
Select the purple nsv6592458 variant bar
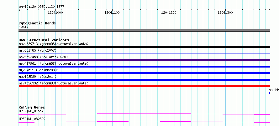[145, 60]
